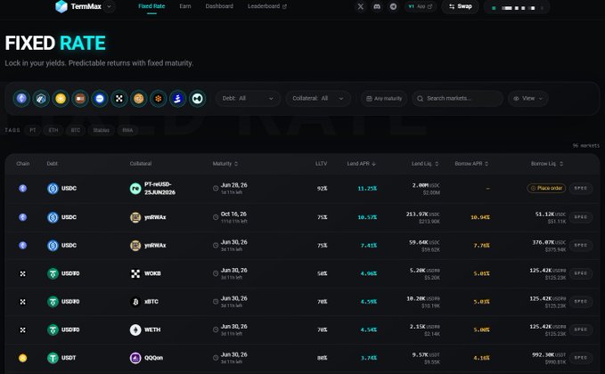Click the magnifier icon in search box

point(420,99)
